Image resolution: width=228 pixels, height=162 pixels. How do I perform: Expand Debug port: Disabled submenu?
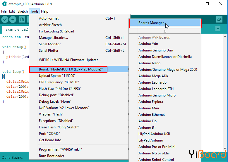pos(79,95)
